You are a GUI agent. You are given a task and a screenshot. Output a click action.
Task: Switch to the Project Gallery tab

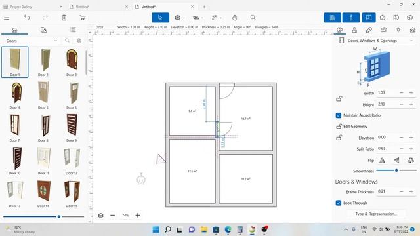pos(21,7)
